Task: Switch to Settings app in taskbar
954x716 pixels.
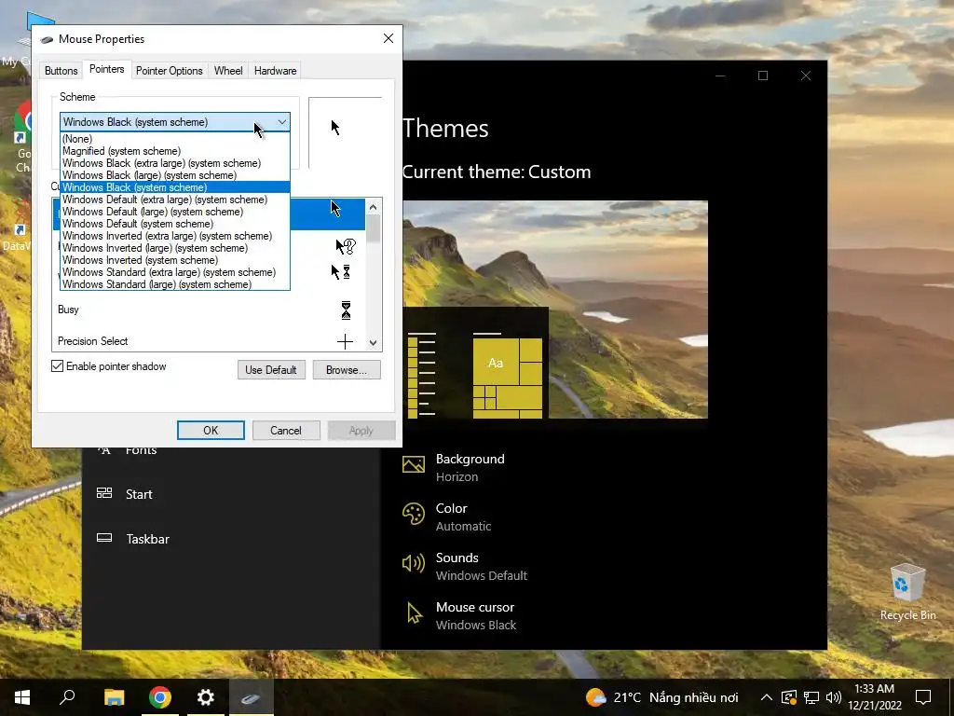Action: (x=206, y=697)
